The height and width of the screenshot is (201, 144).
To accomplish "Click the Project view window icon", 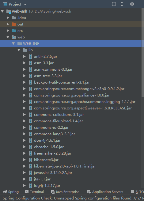I will pos(5,4).
